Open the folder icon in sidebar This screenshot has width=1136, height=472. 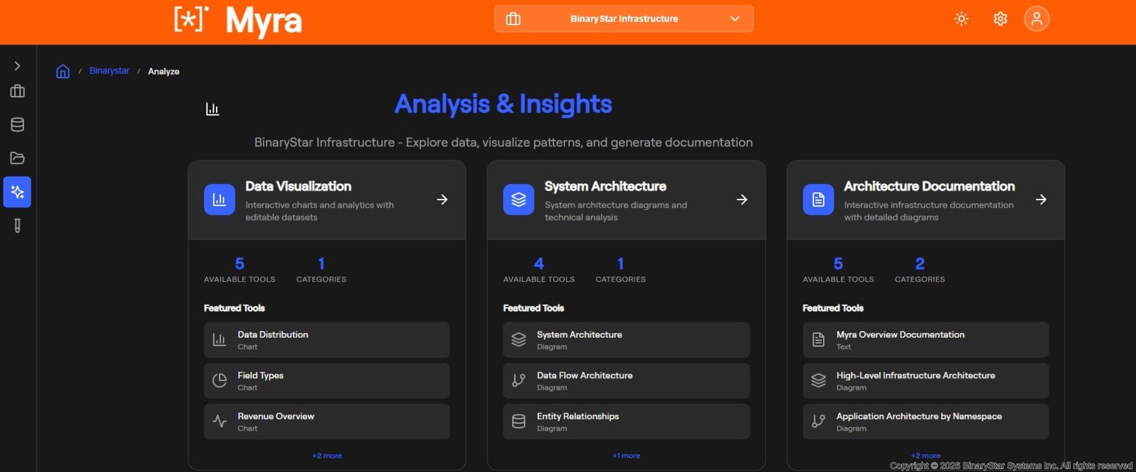(x=17, y=158)
